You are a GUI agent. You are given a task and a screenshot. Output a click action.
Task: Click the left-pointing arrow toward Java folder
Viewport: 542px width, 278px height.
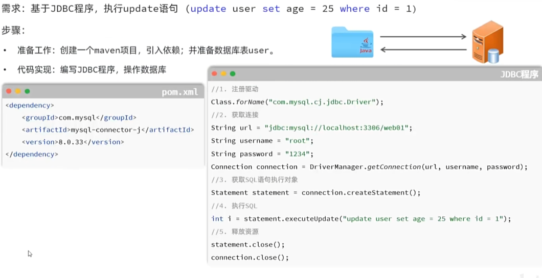pos(423,49)
